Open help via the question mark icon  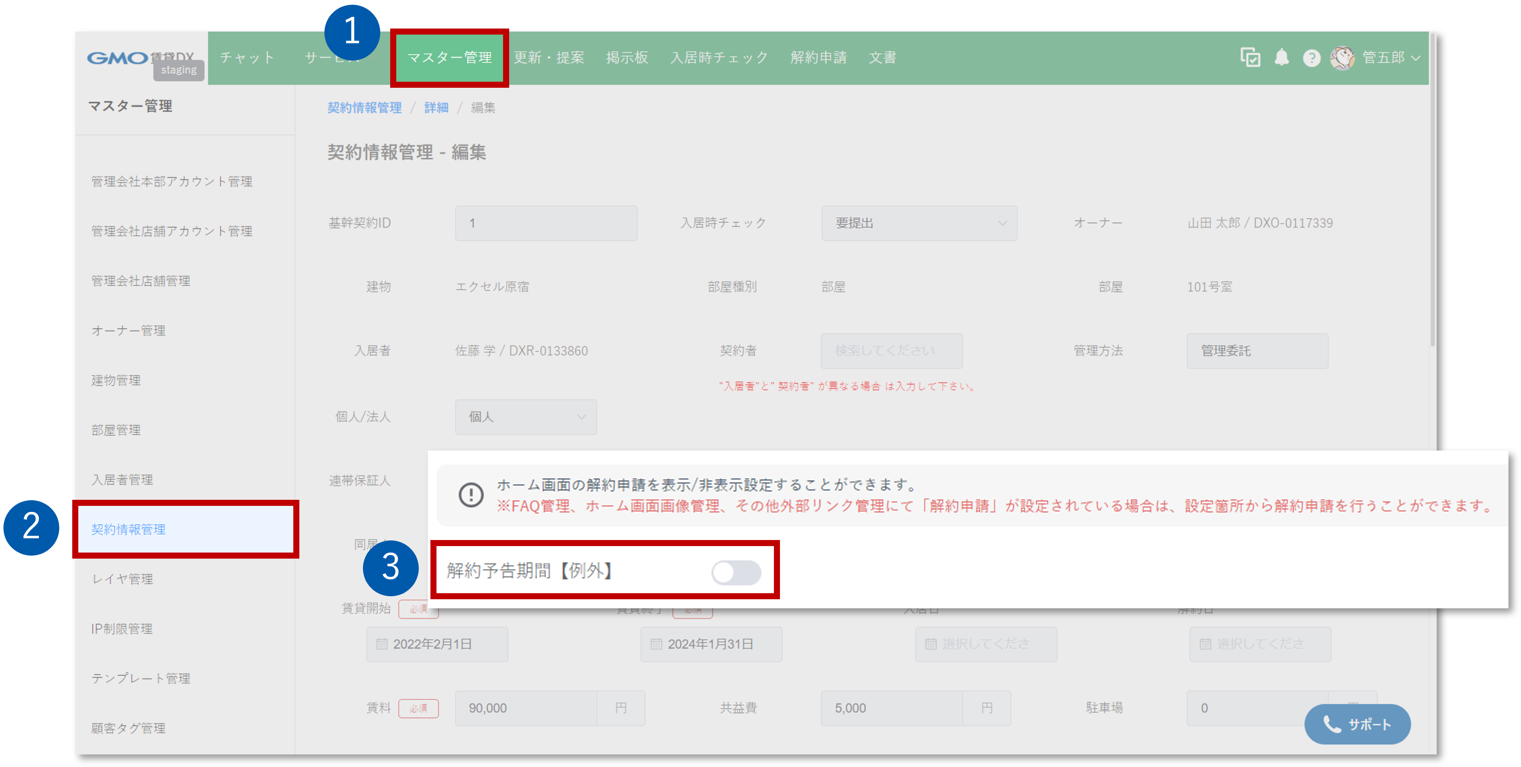(x=1311, y=57)
